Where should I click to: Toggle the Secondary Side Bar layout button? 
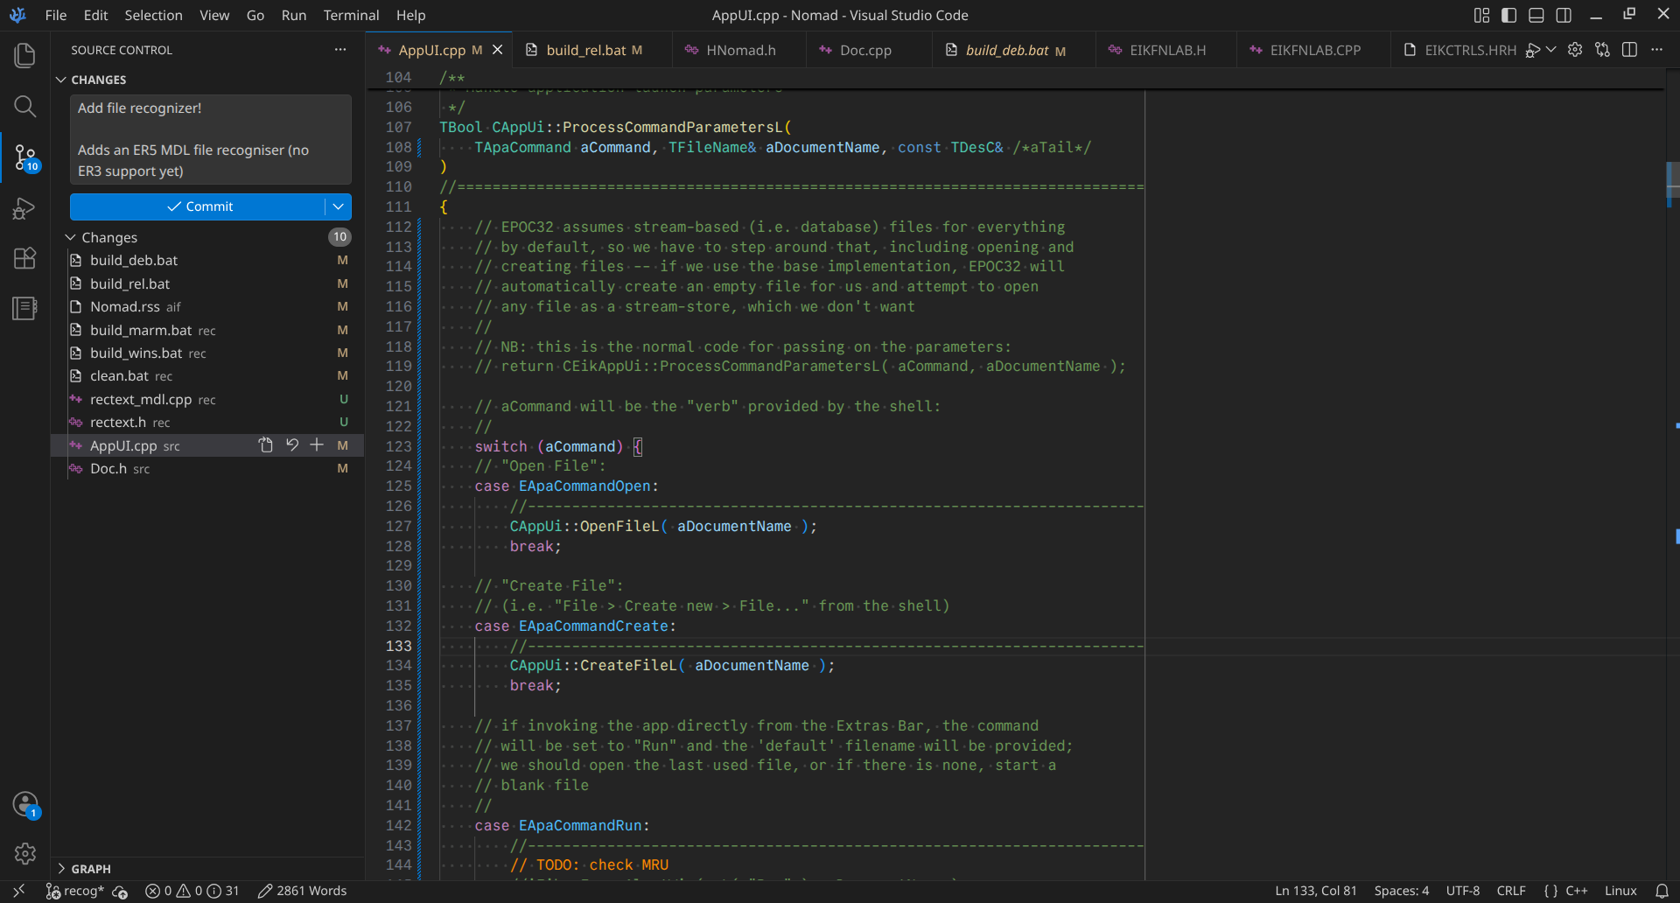click(1564, 15)
